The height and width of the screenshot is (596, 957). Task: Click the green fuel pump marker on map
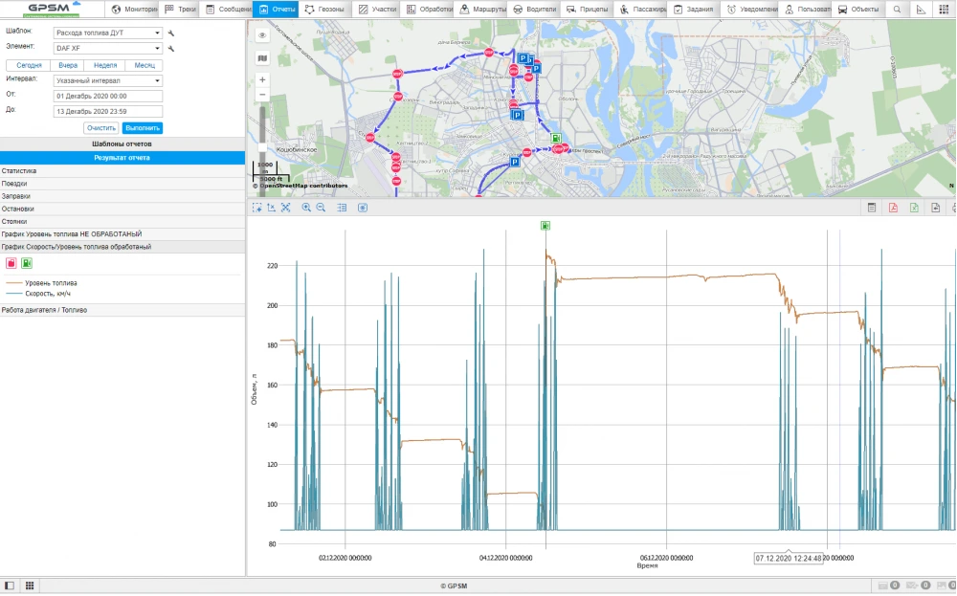pyautogui.click(x=554, y=138)
